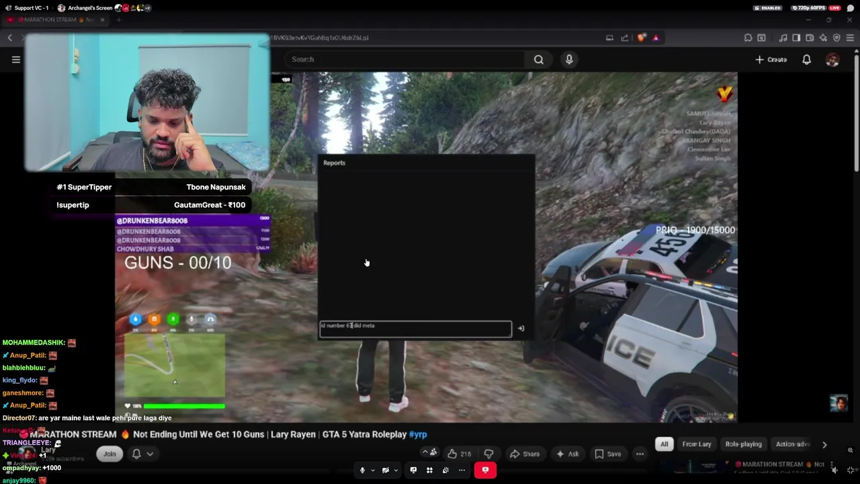
Task: Select the From Lary filter chip
Action: click(x=697, y=444)
